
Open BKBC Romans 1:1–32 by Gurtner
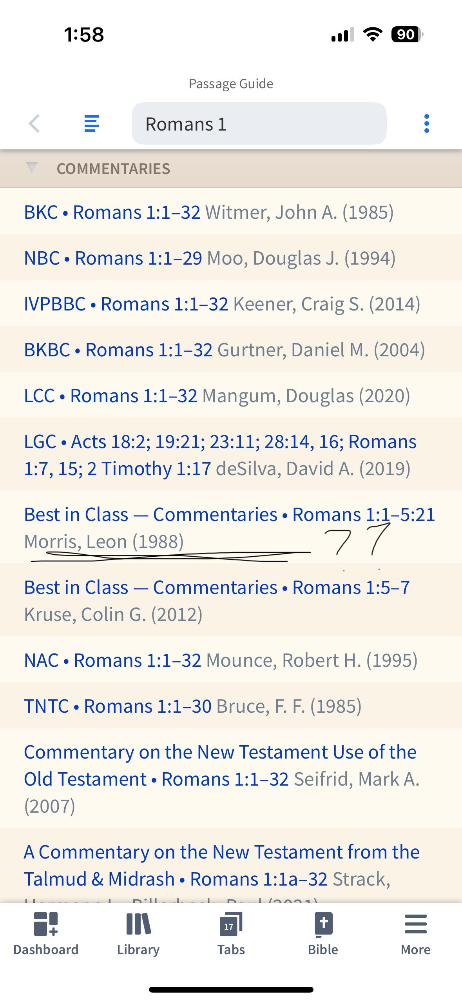click(231, 350)
